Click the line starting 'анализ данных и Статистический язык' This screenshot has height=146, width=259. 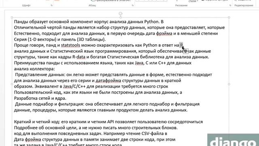[113, 51]
